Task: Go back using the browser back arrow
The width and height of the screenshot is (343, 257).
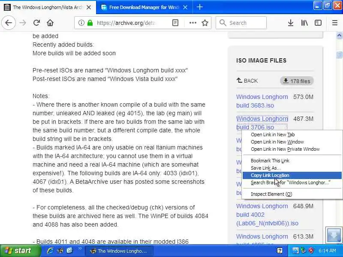Action: pyautogui.click(x=9, y=23)
